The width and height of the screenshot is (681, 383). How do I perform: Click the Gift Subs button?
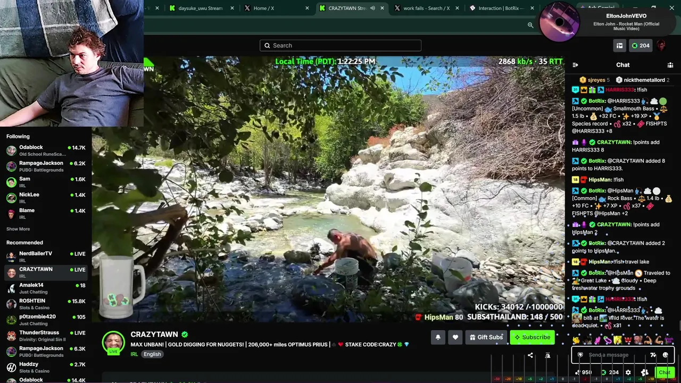486,337
